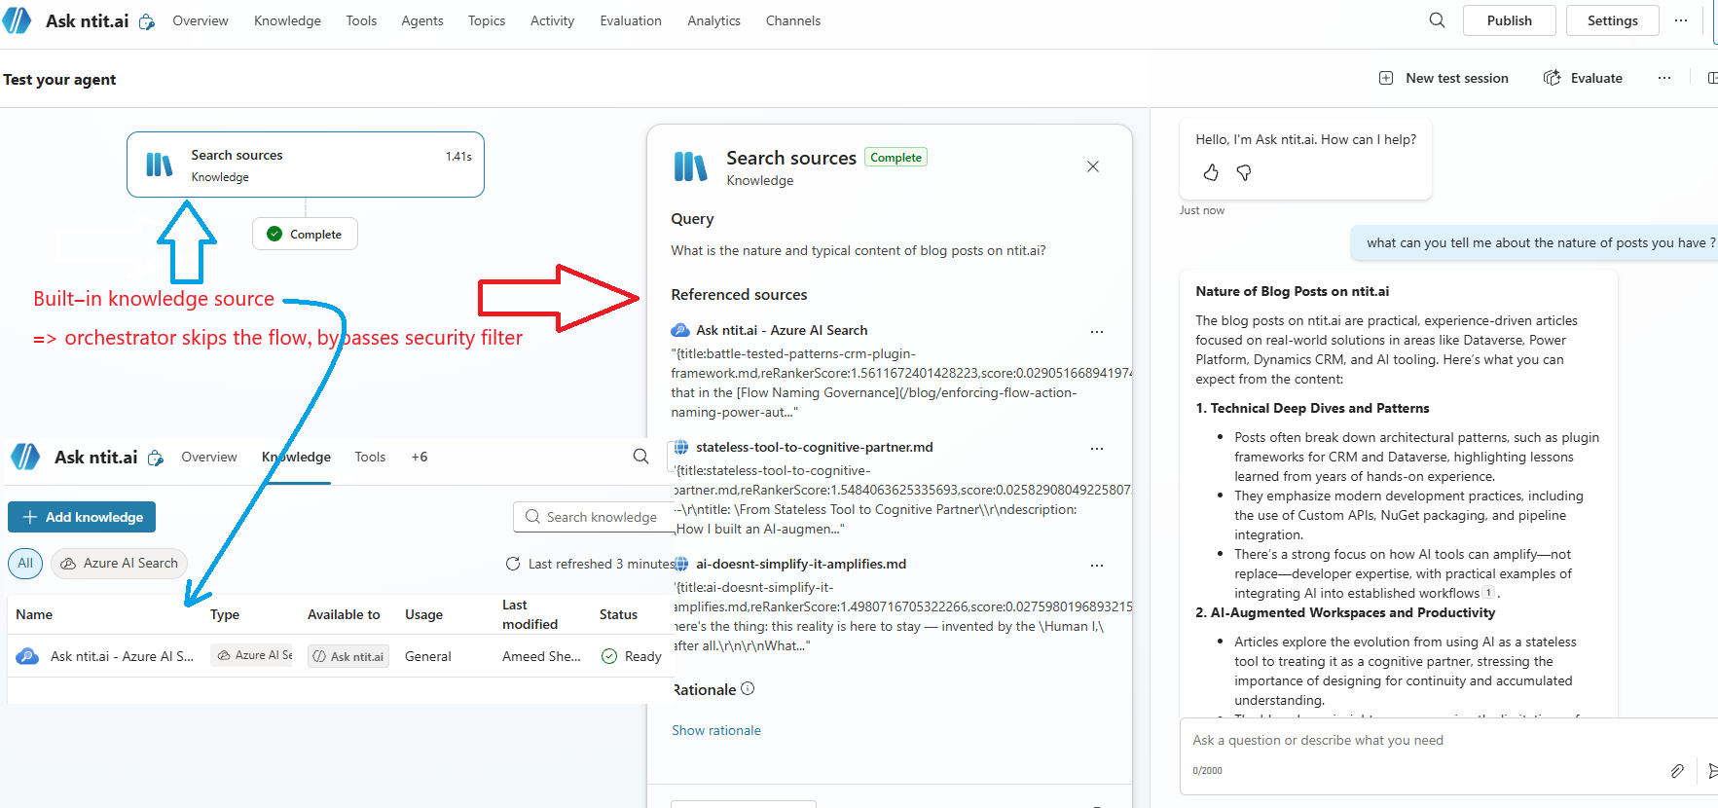This screenshot has height=808, width=1718.
Task: Click the Available to column header
Action: pos(344,614)
